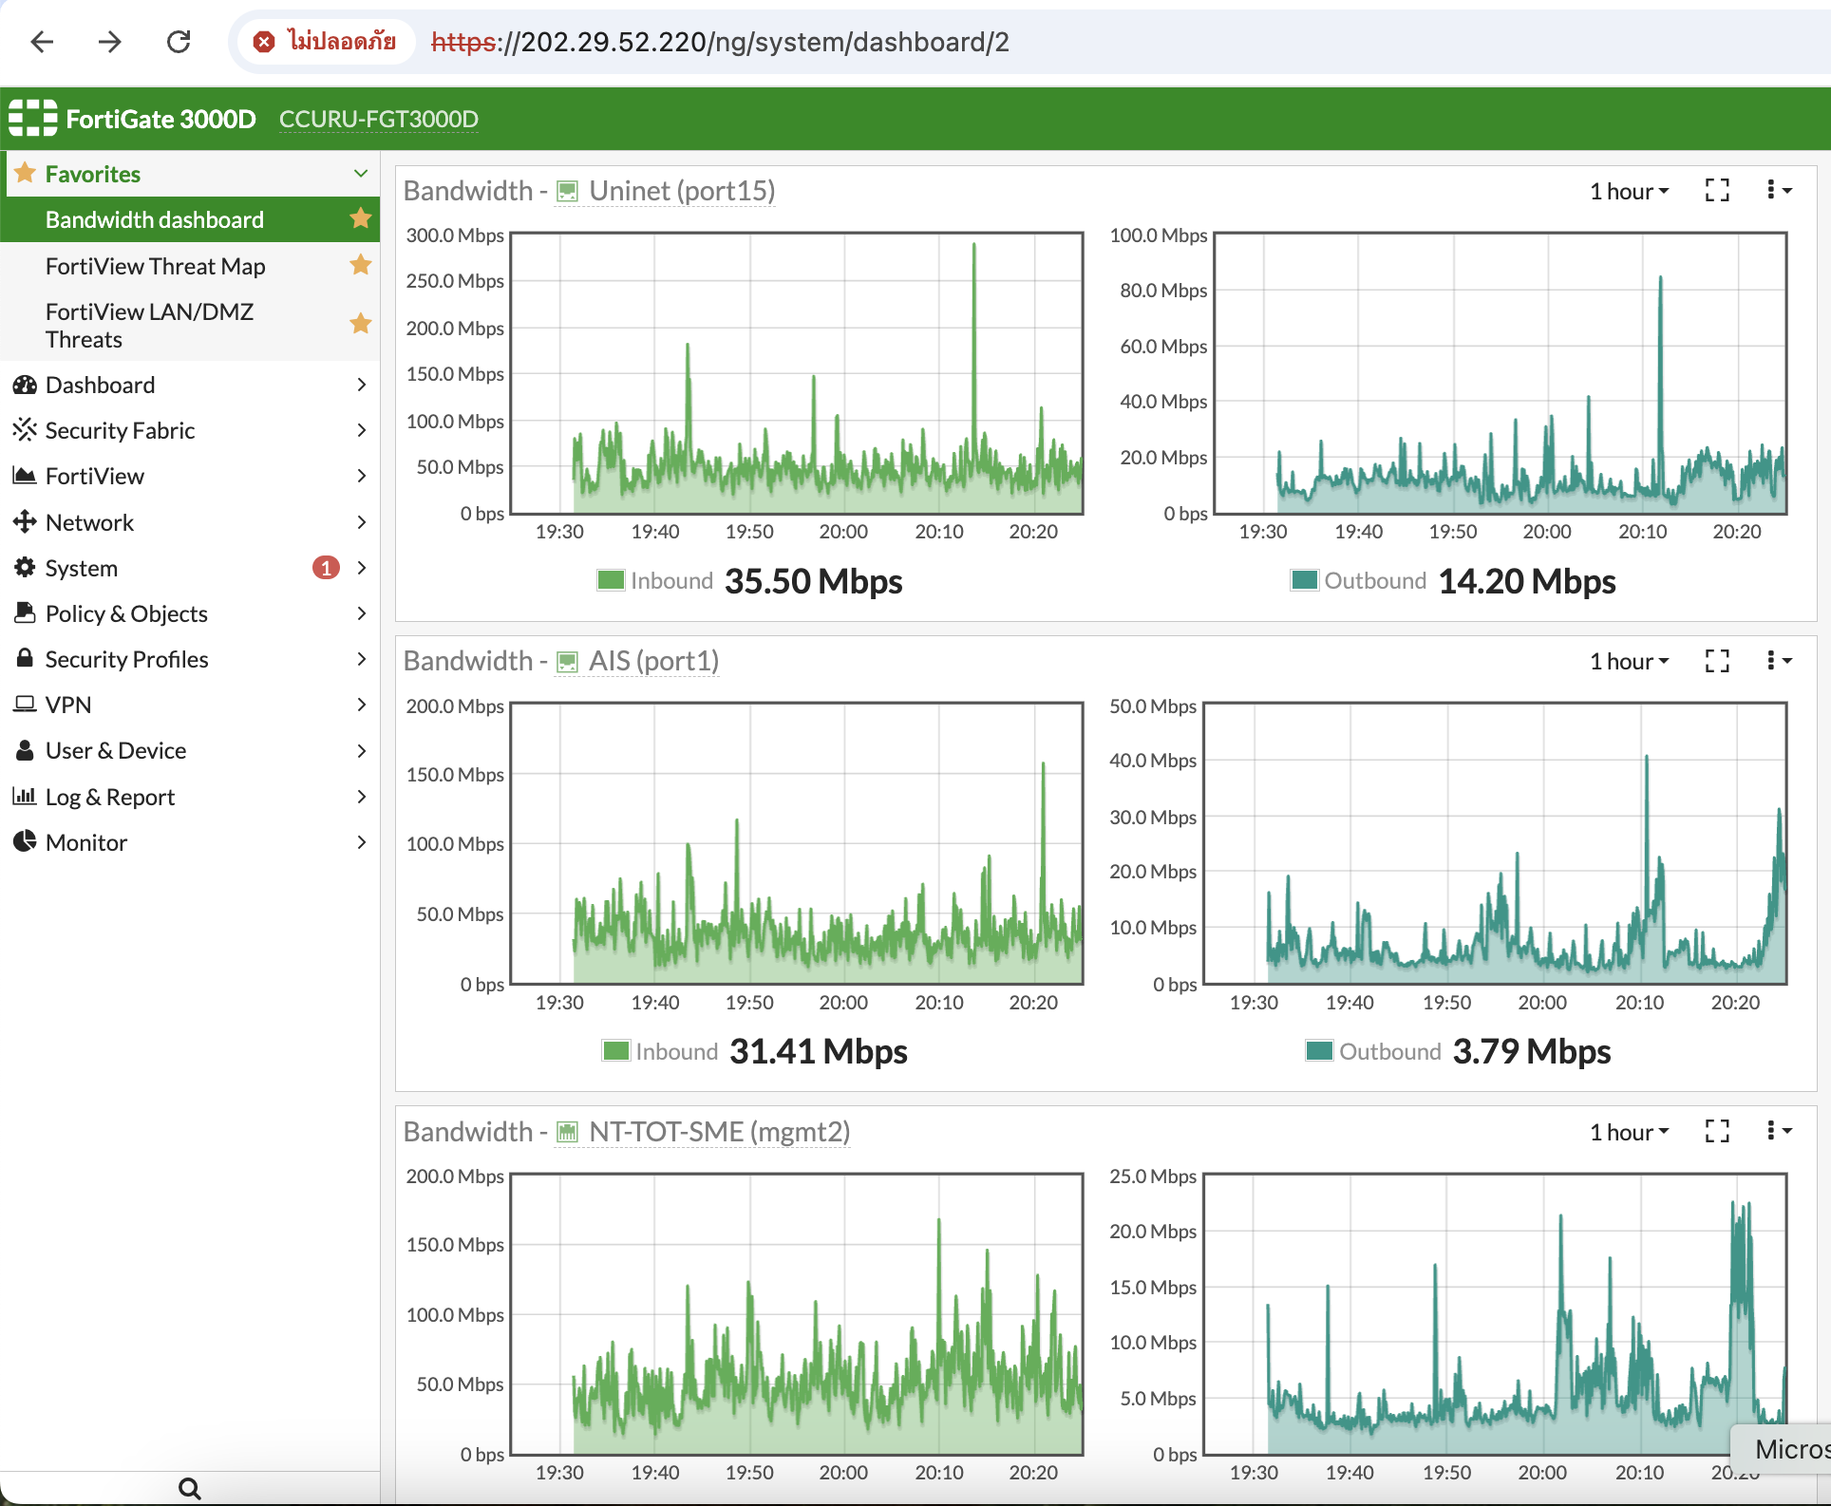Expand the System submenu chevron
The image size is (1831, 1506).
[x=362, y=568]
